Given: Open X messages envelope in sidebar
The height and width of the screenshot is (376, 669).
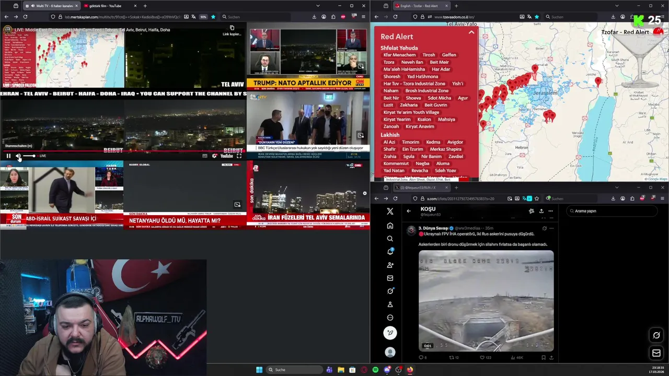Looking at the screenshot, I should pyautogui.click(x=390, y=278).
